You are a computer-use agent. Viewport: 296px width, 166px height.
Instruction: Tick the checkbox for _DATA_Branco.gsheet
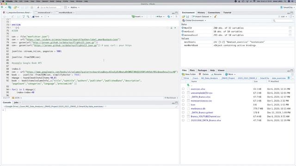click(x=183, y=113)
